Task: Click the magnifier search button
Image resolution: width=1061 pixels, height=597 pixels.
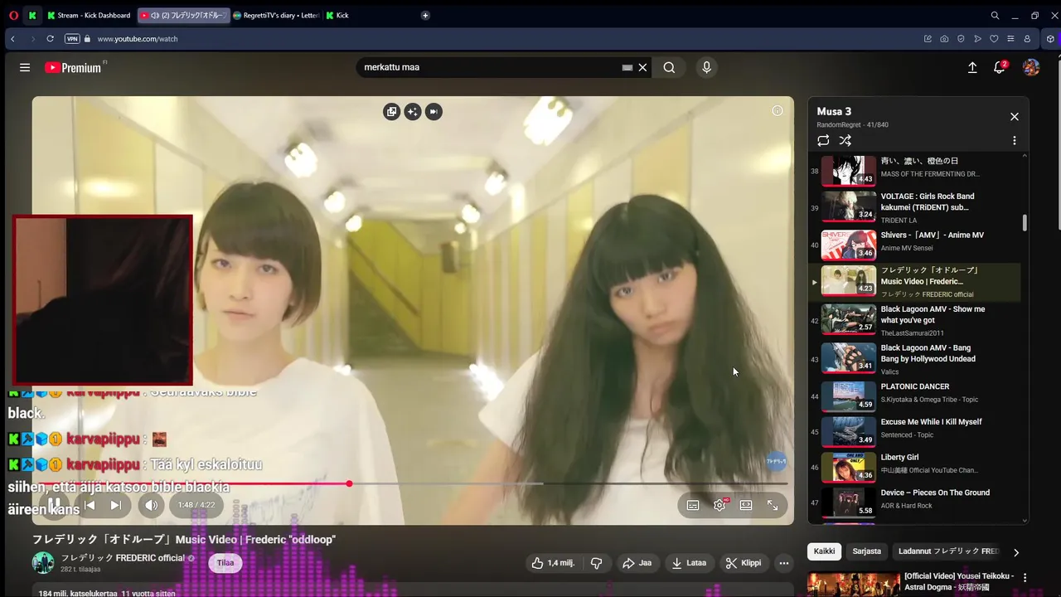Action: (x=669, y=67)
